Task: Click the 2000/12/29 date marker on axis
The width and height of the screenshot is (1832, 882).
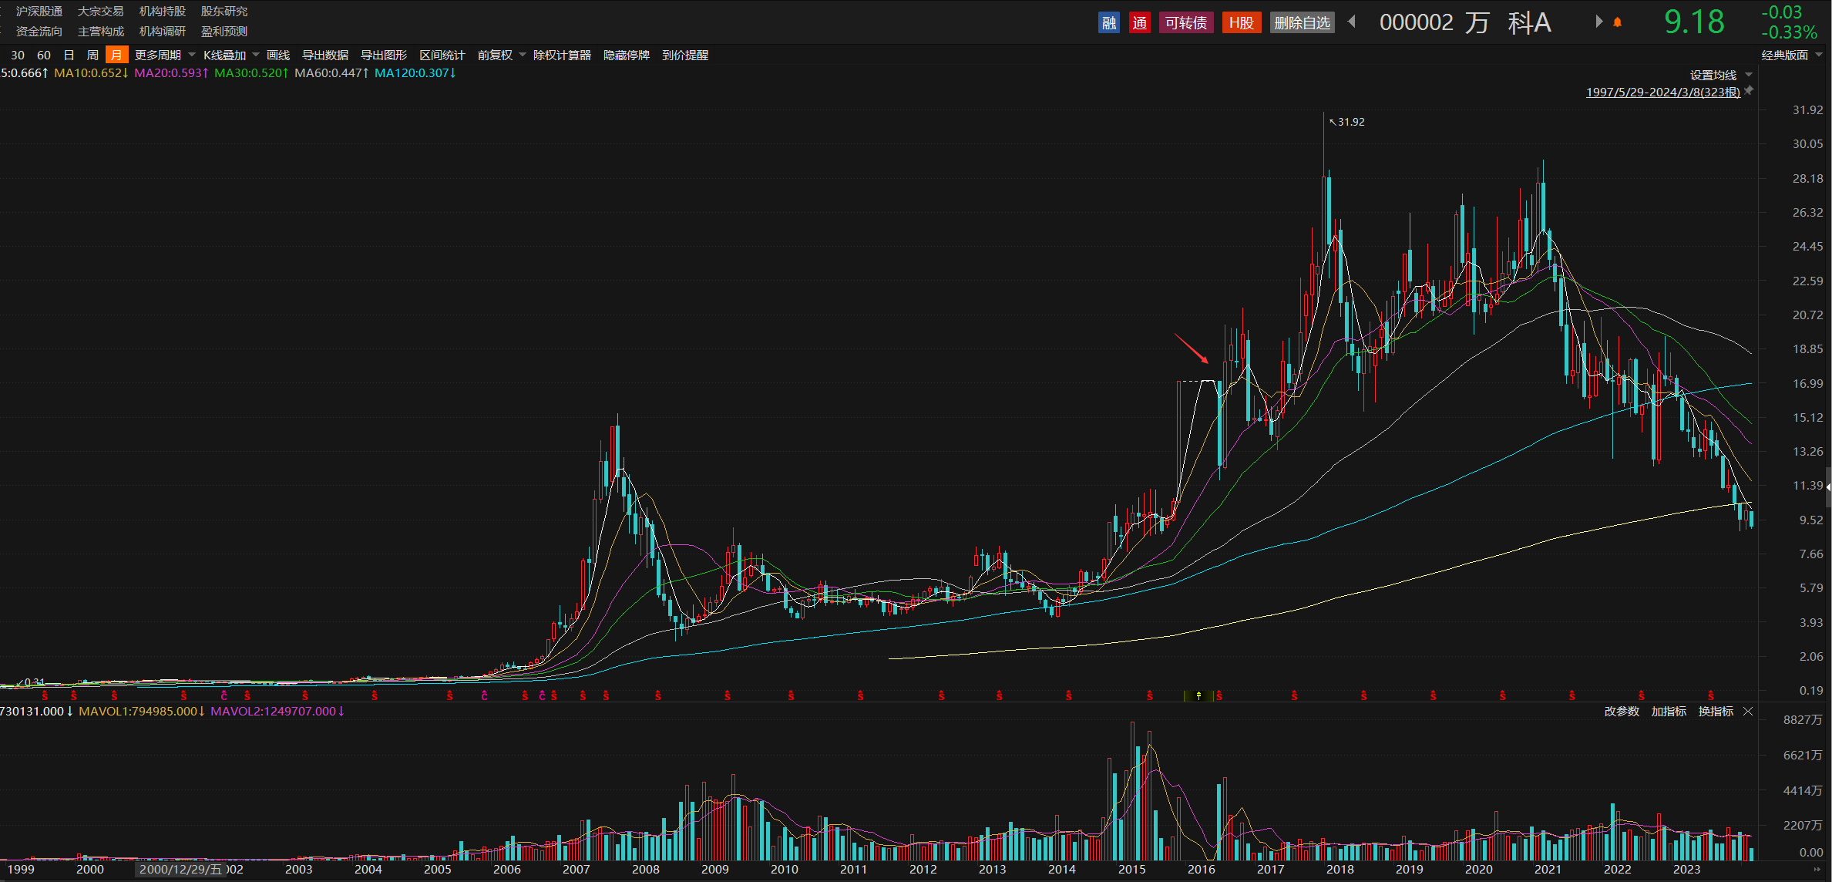Action: 180,869
